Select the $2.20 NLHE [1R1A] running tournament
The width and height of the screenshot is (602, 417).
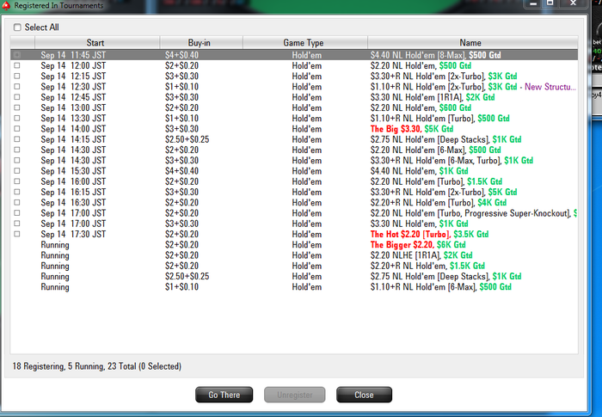[x=294, y=255]
